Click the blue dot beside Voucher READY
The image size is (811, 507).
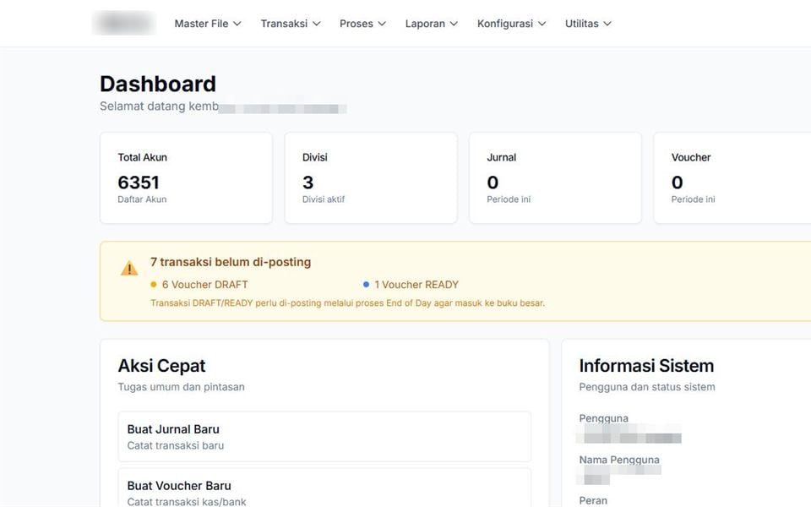tap(366, 284)
